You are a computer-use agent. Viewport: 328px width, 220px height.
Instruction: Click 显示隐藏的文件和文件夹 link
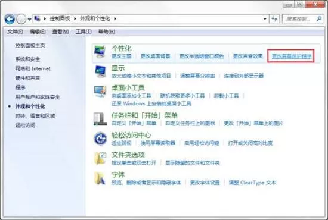click(x=193, y=163)
